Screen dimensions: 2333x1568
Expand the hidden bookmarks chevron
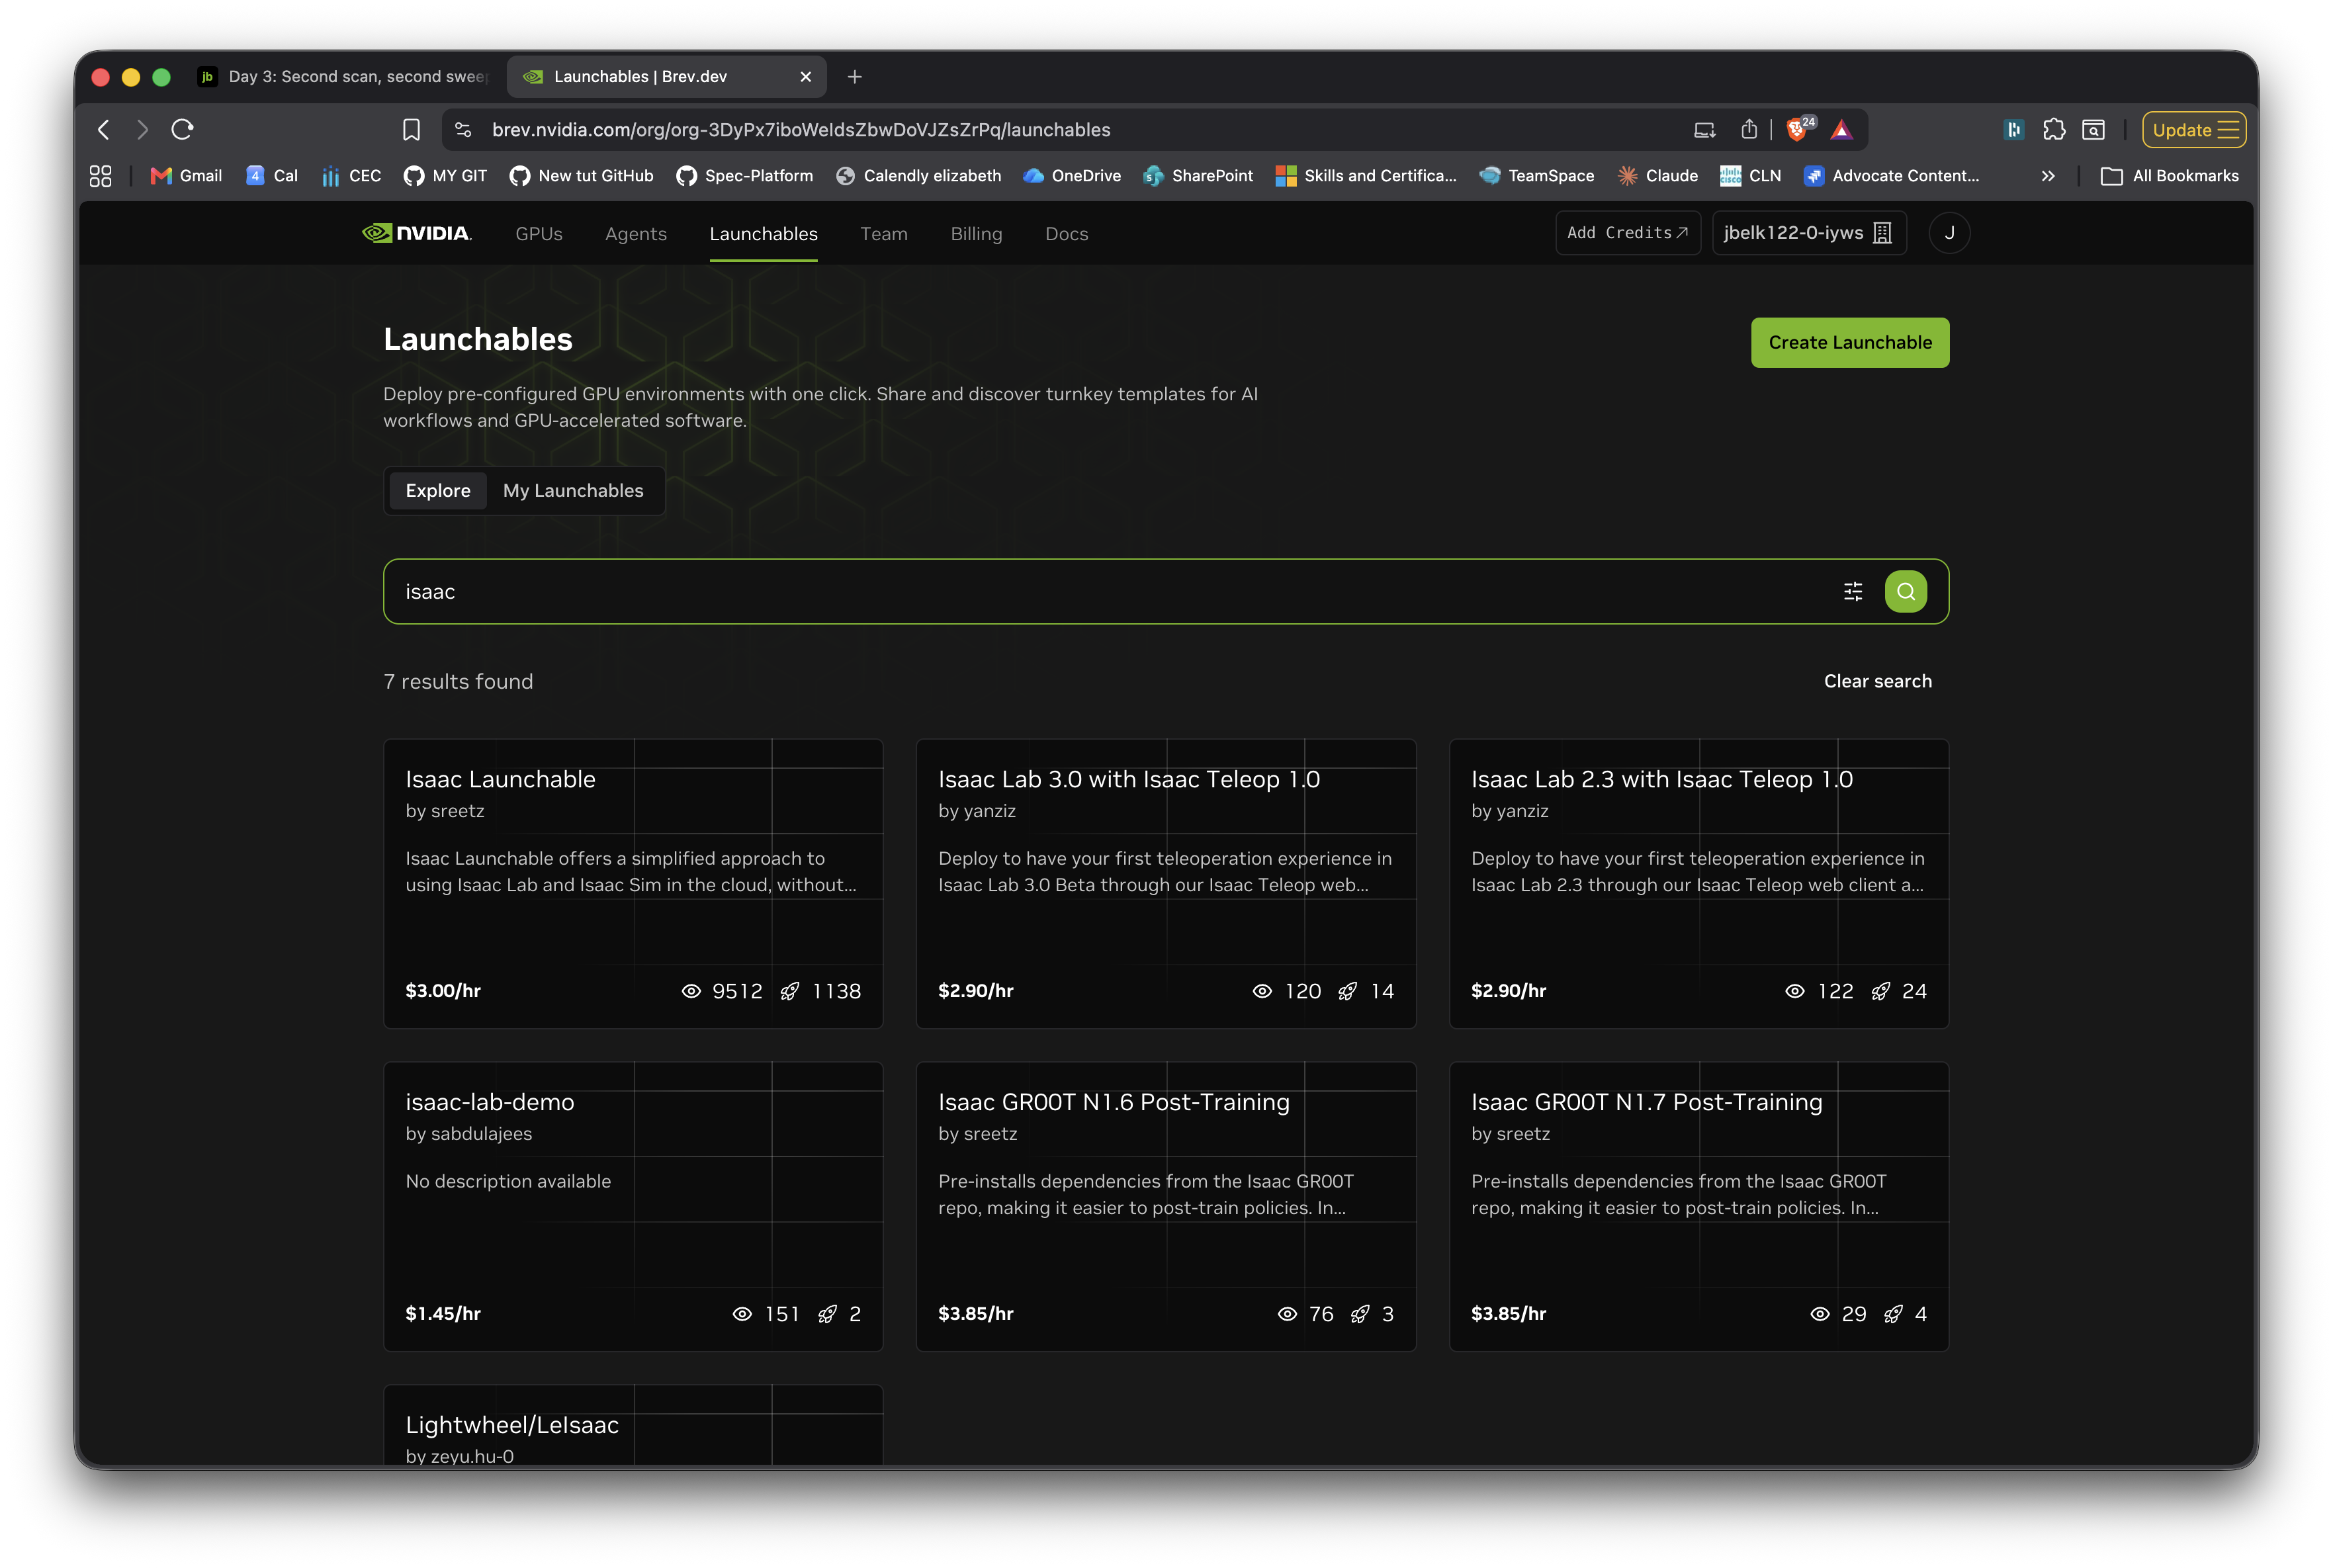point(2047,176)
